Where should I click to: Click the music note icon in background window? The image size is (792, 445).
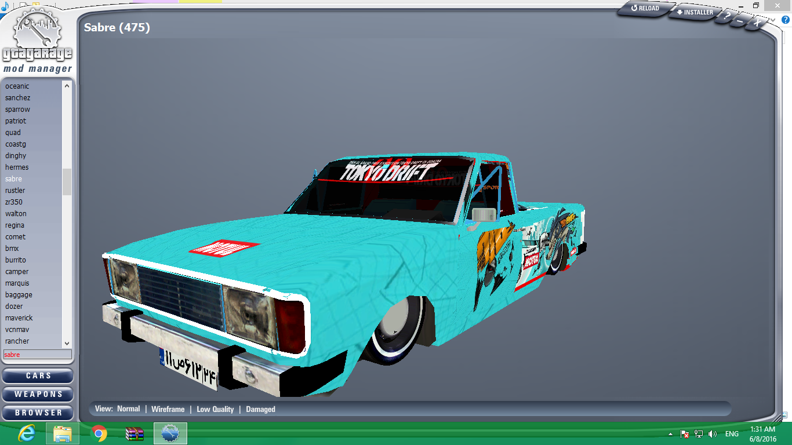click(5, 7)
